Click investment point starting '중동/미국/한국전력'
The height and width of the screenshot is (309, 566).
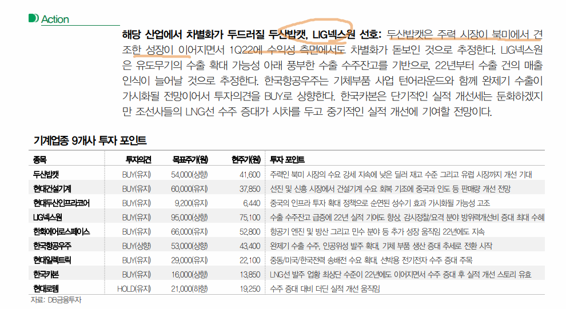(x=371, y=260)
